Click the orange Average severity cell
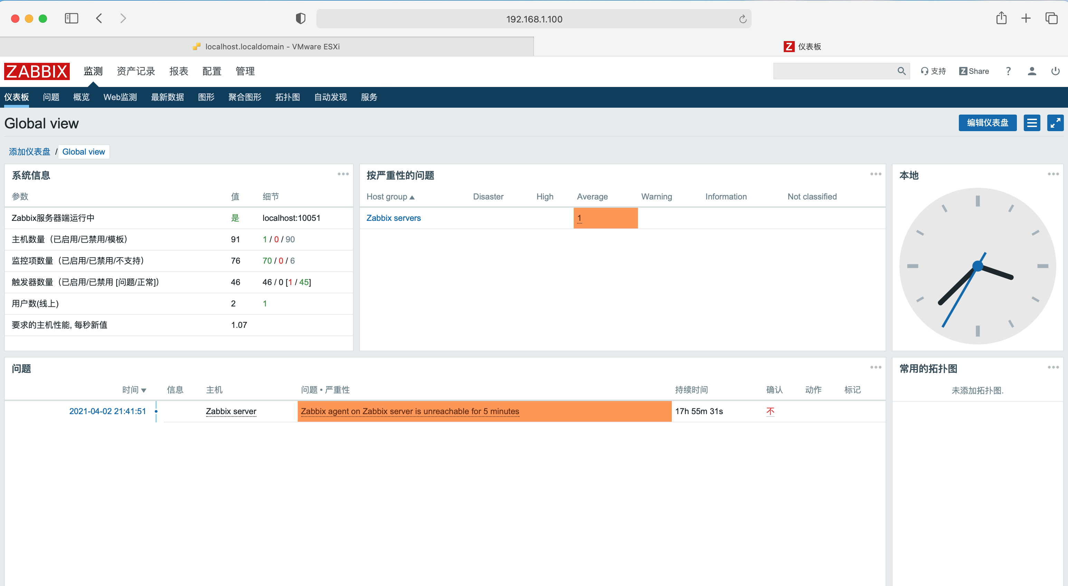This screenshot has height=586, width=1068. (605, 218)
